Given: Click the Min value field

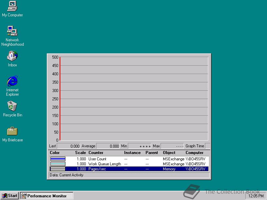Looking at the screenshot, I should coord(140,146).
